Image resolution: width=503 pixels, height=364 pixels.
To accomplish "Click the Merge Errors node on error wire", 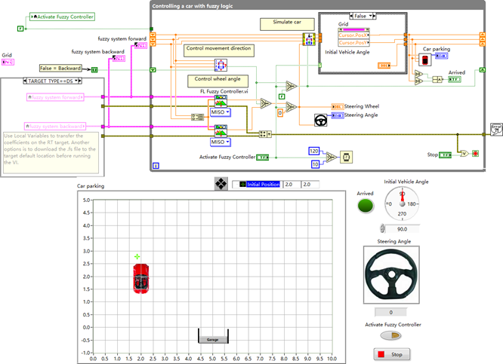I will point(265,134).
